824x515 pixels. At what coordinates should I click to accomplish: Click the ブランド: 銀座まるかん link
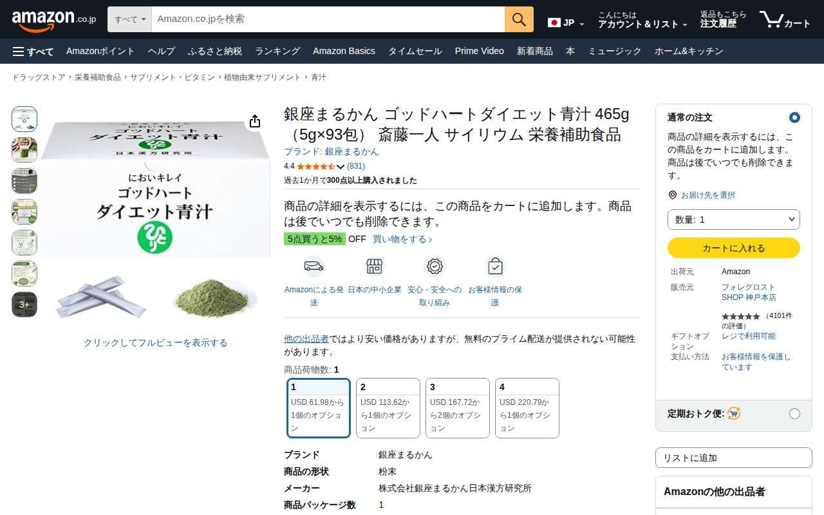tap(332, 152)
